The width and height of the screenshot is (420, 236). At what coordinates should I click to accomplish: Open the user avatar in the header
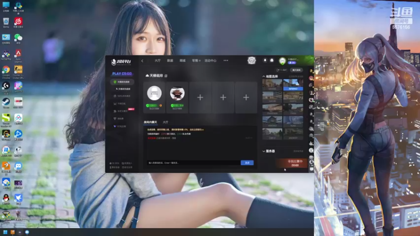pyautogui.click(x=282, y=61)
